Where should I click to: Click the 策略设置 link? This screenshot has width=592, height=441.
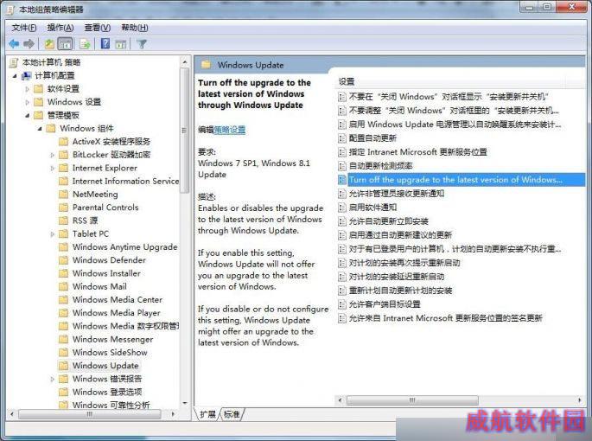pyautogui.click(x=230, y=130)
